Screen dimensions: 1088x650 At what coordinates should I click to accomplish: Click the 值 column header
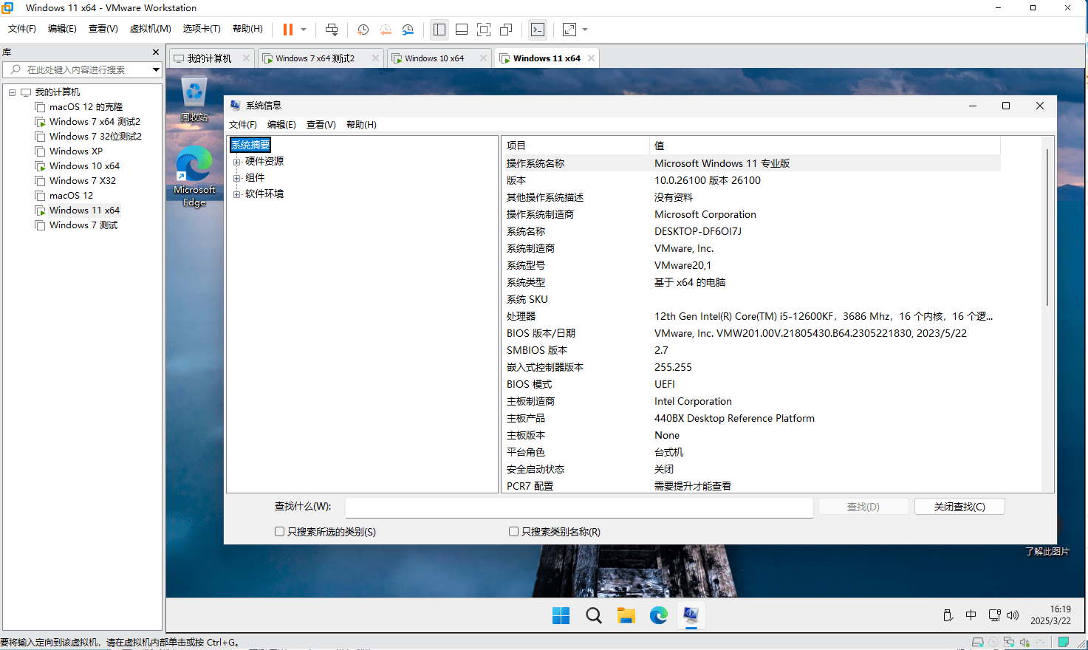click(825, 146)
